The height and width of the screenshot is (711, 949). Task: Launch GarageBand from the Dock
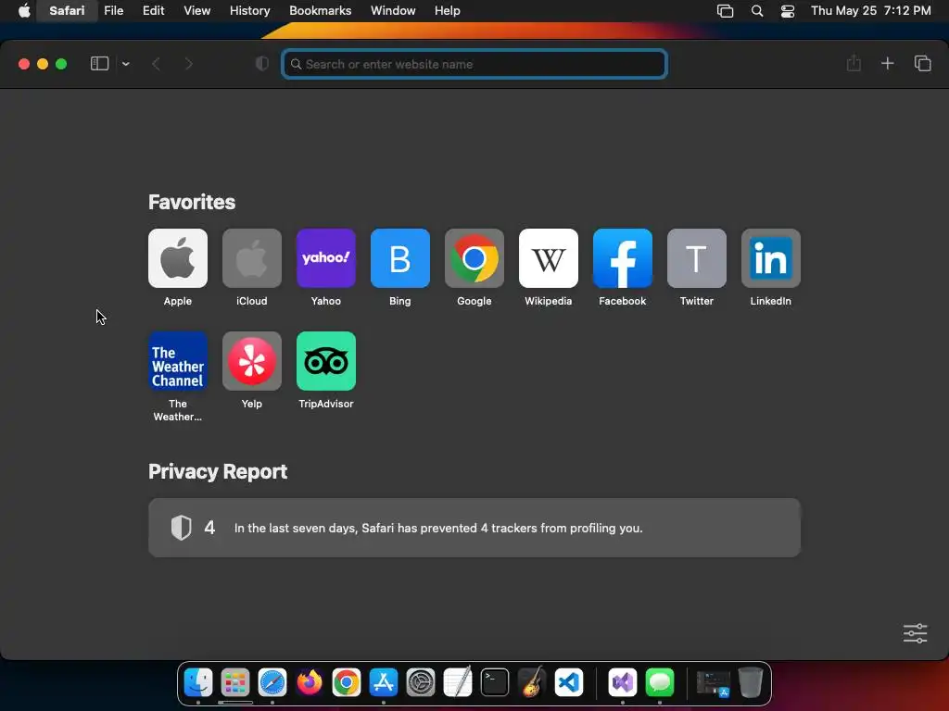pyautogui.click(x=532, y=683)
